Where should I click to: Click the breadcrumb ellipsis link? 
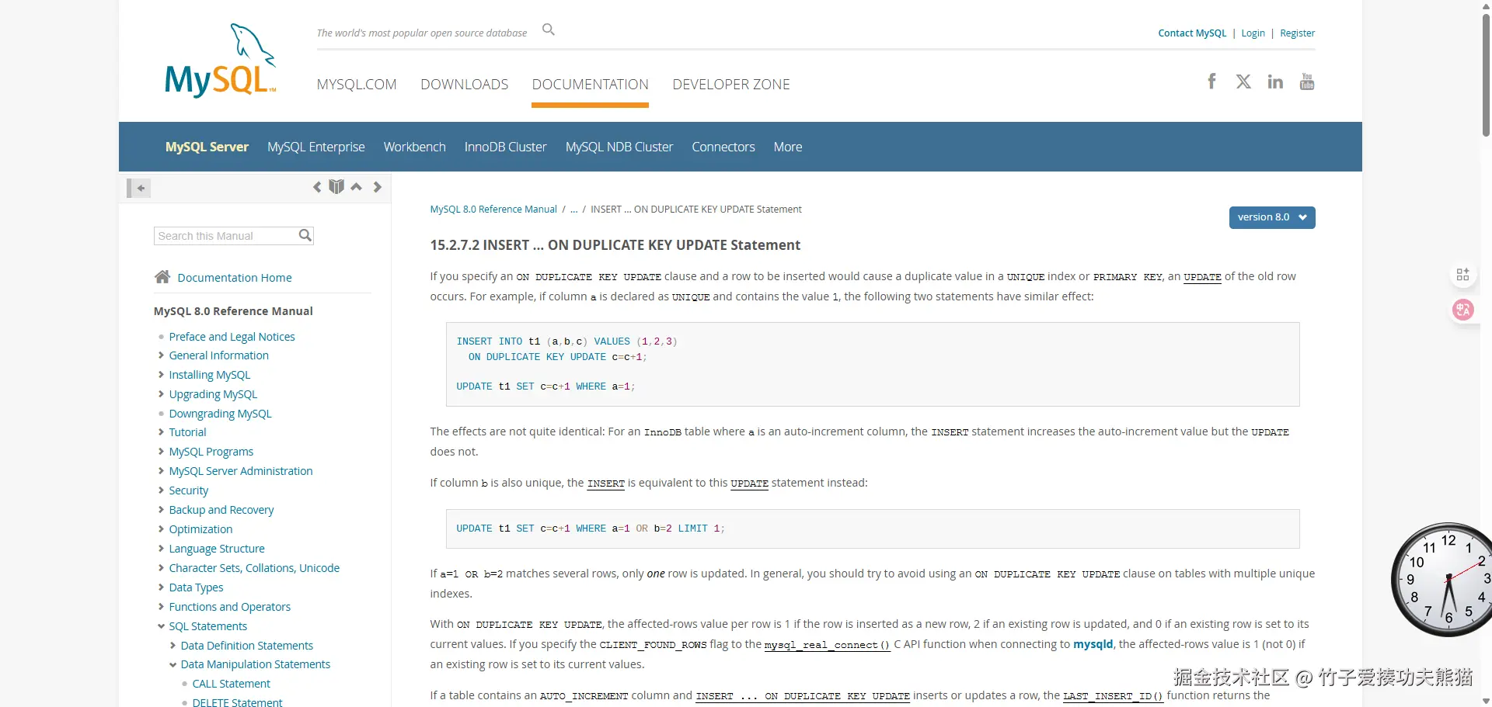(x=574, y=210)
